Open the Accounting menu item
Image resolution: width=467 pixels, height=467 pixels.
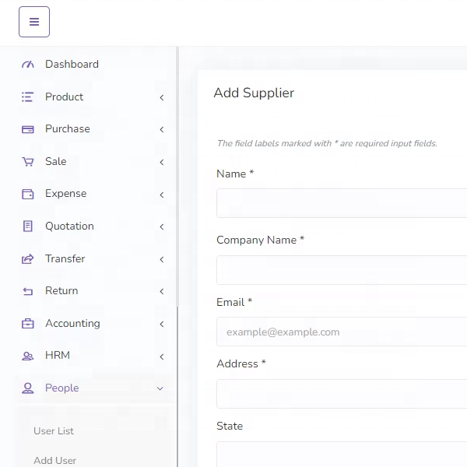pos(72,324)
